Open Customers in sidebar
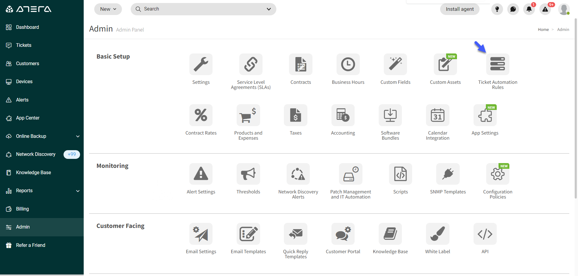 pyautogui.click(x=42, y=64)
